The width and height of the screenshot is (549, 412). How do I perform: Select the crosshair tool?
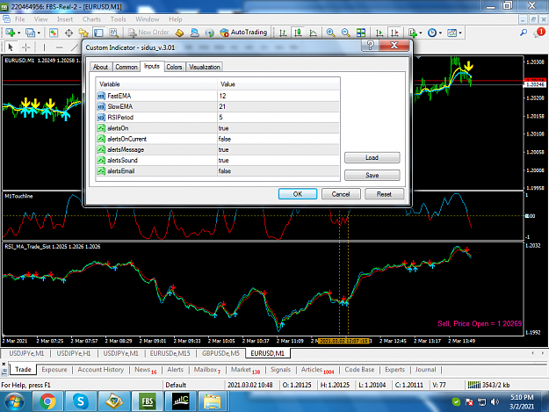coord(25,47)
